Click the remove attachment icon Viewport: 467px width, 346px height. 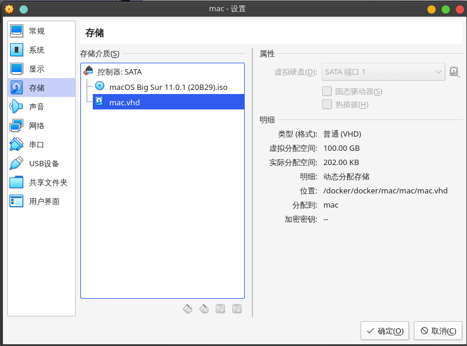(x=237, y=309)
